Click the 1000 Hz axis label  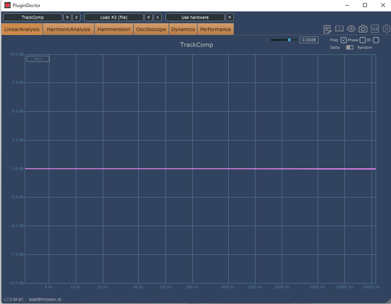pos(255,287)
